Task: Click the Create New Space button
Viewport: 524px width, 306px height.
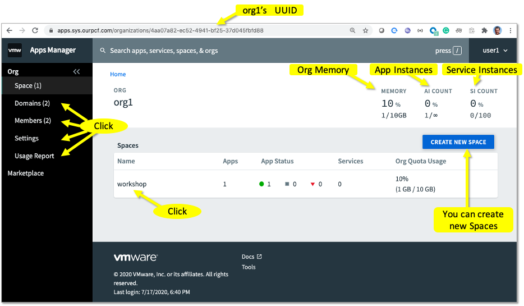Action: point(458,142)
